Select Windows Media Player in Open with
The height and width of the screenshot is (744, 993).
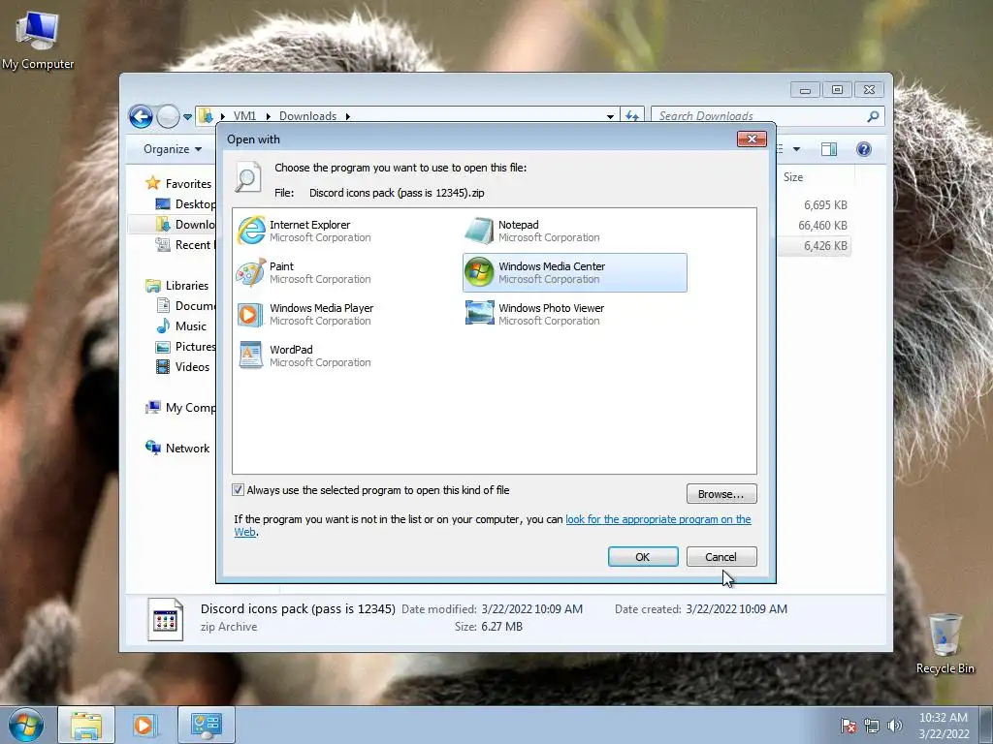(305, 315)
